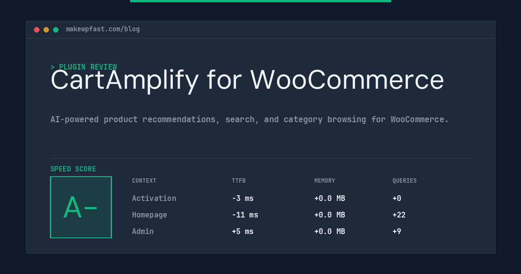Click the Activation memory '+0.0 MB' value
521x274 pixels.
[x=330, y=198]
